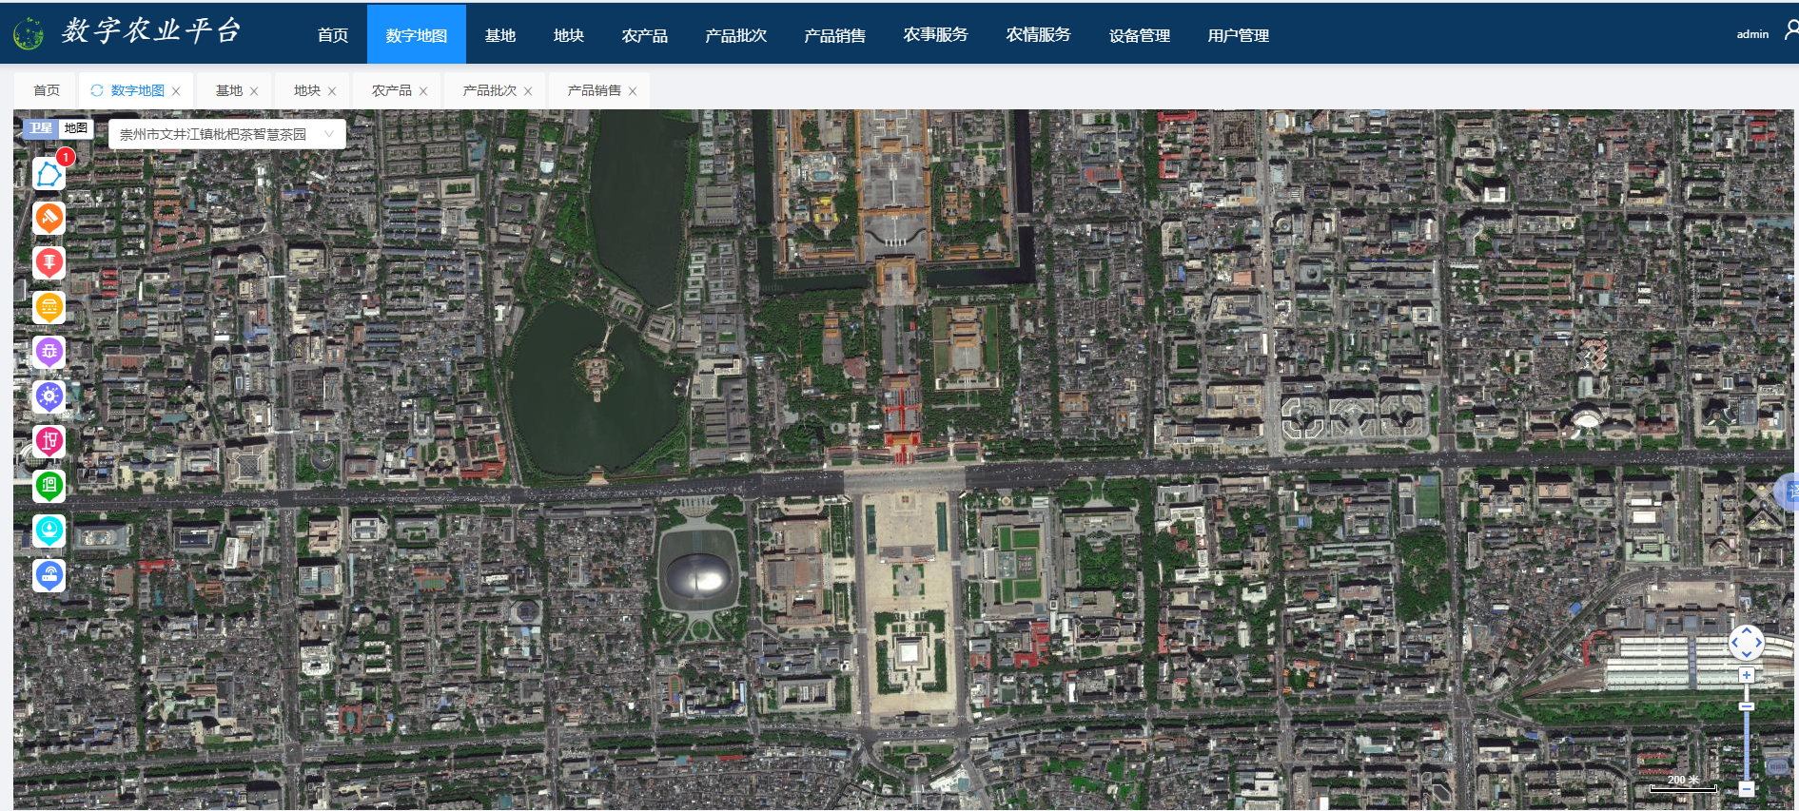Switch to the 产品批次 page tab
The height and width of the screenshot is (811, 1799).
point(489,90)
